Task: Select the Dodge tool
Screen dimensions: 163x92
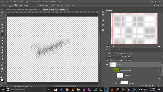Action: click(x=2, y=53)
